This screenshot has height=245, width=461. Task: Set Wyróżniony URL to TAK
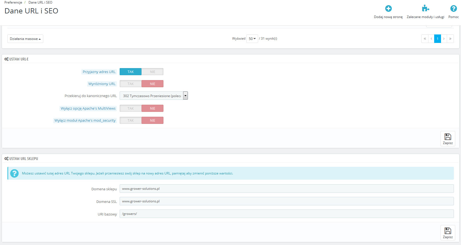(x=131, y=84)
